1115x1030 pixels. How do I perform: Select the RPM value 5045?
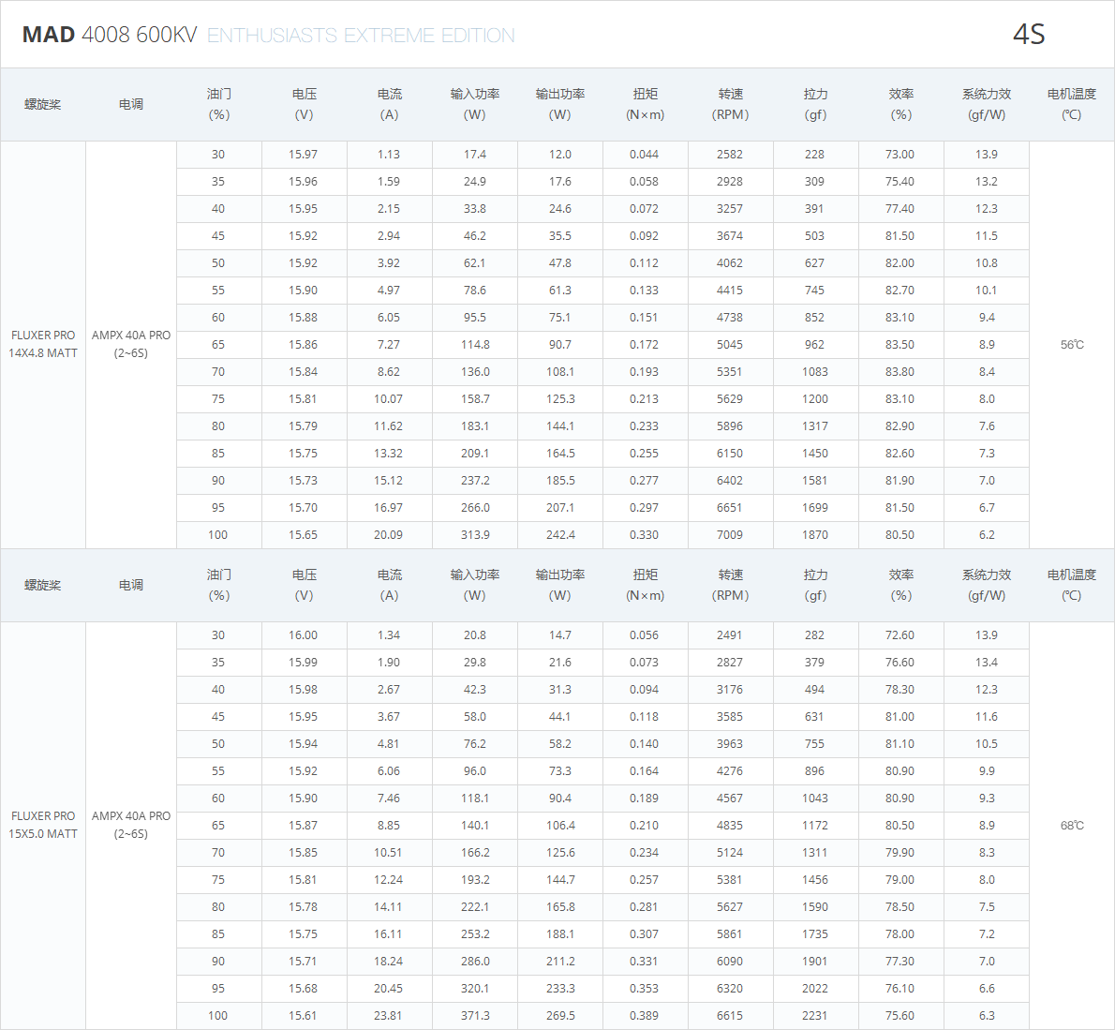tap(730, 345)
